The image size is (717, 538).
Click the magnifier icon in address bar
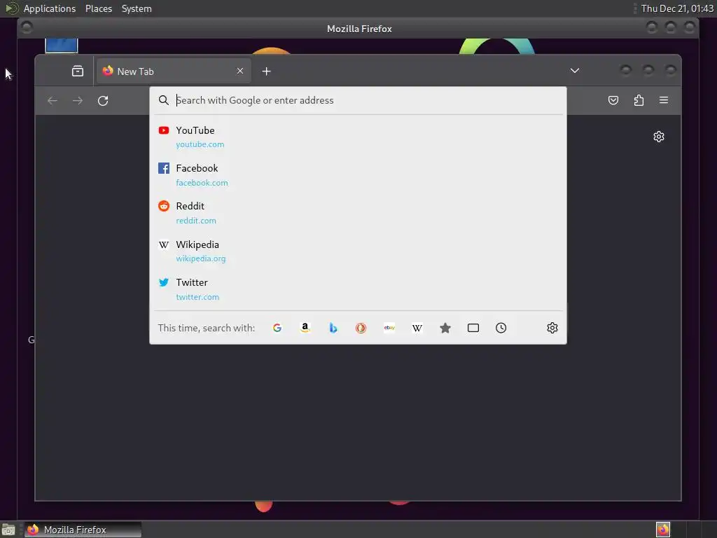tap(164, 100)
